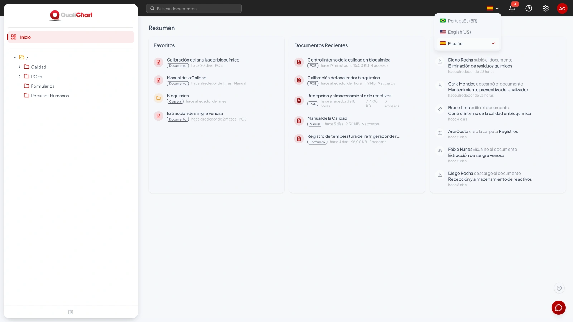Click the Buscar documentos search field
Viewport: 573px width, 322px height.
[194, 8]
